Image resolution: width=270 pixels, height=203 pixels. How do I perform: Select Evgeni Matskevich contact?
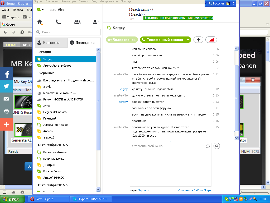[x=65, y=112]
